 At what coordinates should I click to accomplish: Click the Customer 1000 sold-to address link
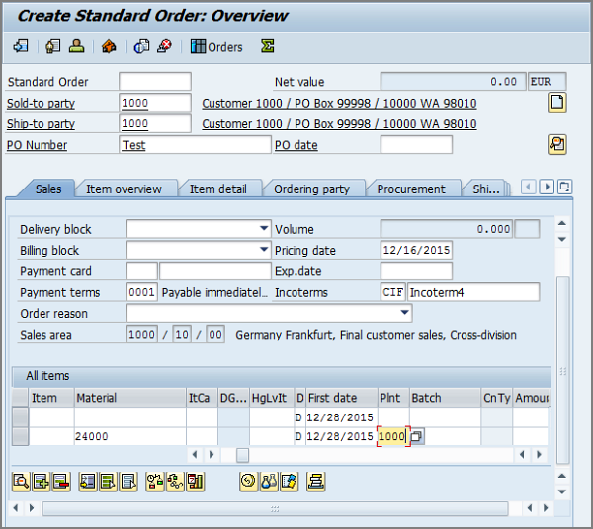coord(339,103)
